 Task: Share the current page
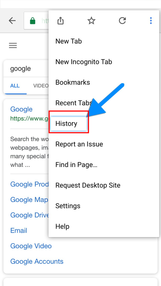point(60,20)
